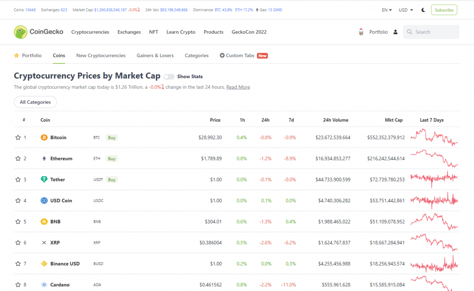The height and width of the screenshot is (291, 474).
Task: Follow the Read More link
Action: point(238,87)
